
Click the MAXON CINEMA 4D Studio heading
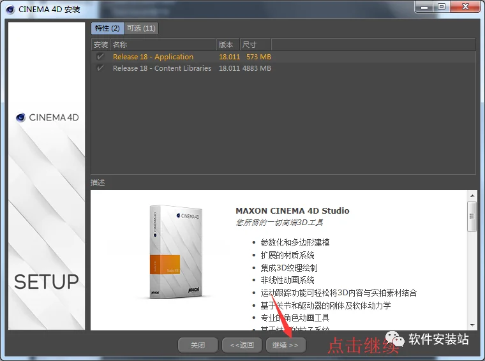(x=292, y=210)
